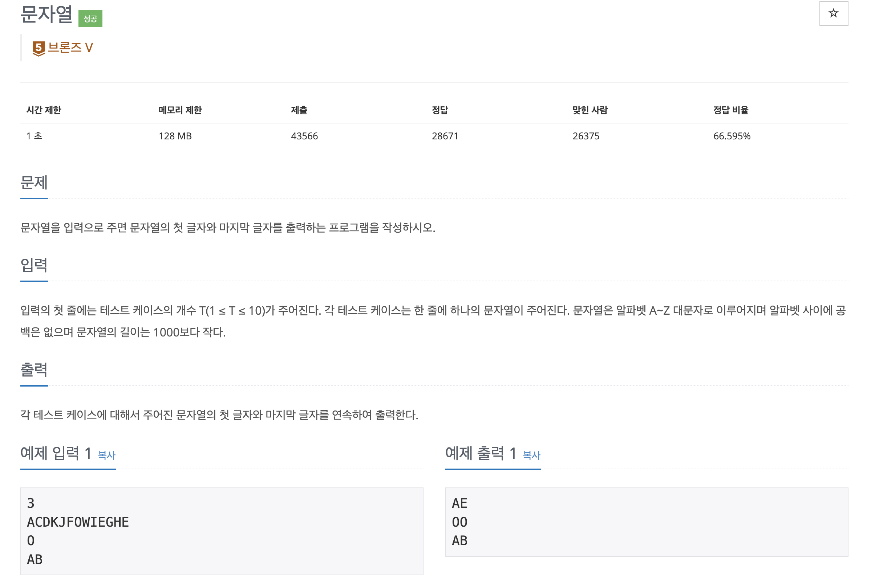Click the 43566 submission count value
Viewport: 879px width, 588px height.
coord(304,136)
